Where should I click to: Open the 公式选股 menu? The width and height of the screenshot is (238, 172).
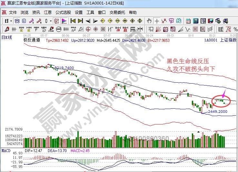click(x=63, y=13)
